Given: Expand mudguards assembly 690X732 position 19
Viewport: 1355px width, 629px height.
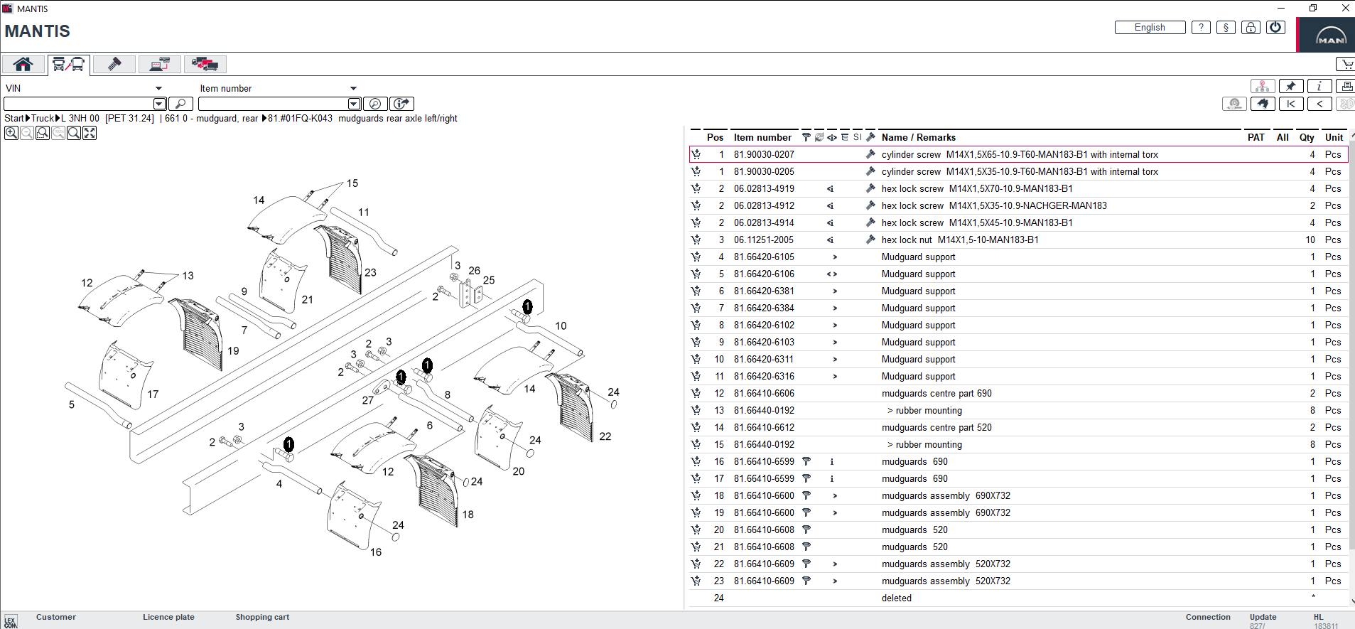Looking at the screenshot, I should coord(835,512).
